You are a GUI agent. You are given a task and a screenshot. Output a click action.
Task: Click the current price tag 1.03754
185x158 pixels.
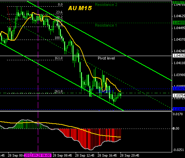[179, 95]
